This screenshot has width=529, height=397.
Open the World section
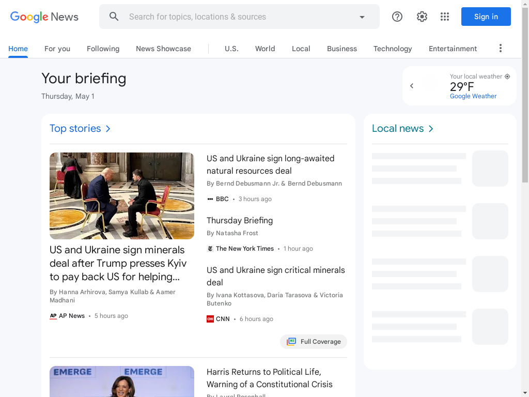(265, 49)
